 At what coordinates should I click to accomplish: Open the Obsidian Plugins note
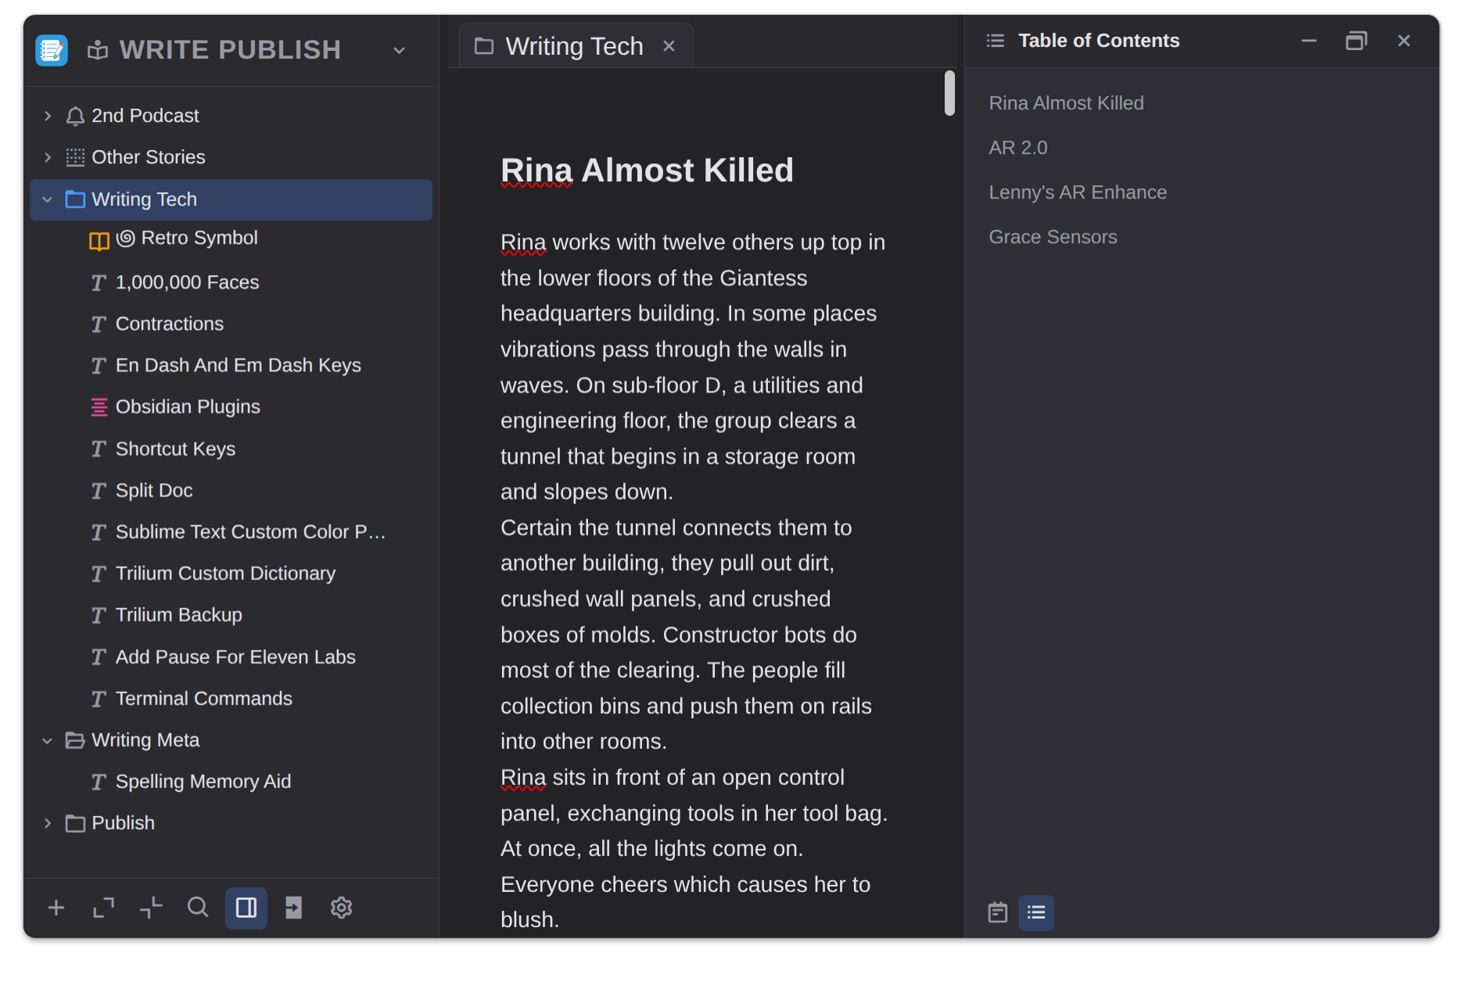(188, 407)
